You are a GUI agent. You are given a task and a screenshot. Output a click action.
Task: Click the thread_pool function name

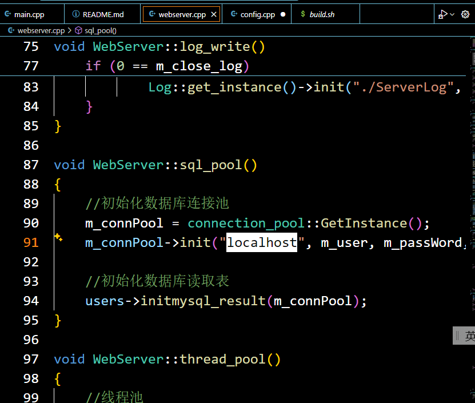(222, 360)
